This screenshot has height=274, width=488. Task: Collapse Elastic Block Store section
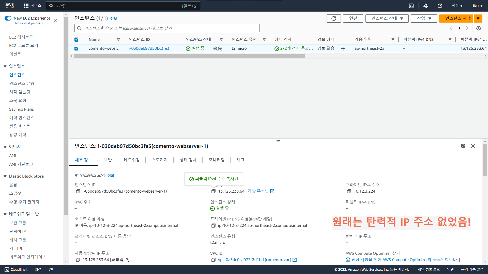coord(5,176)
